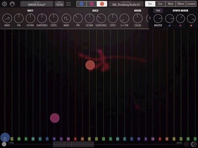198x148 pixels.
Task: Click the OSC1 OCTAVE knob
Action: click(x=31, y=18)
